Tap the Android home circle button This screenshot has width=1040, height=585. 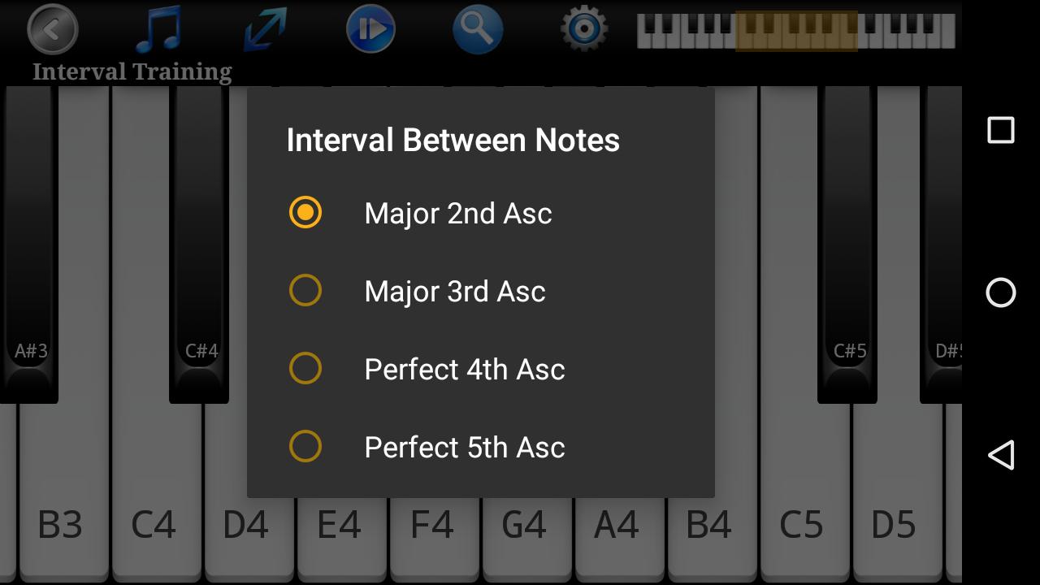click(1001, 292)
